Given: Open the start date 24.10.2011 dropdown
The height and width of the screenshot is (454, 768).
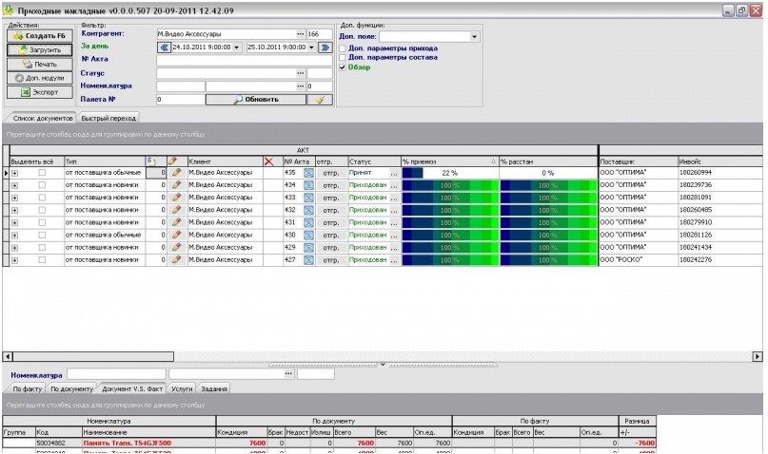Looking at the screenshot, I should pyautogui.click(x=236, y=47).
